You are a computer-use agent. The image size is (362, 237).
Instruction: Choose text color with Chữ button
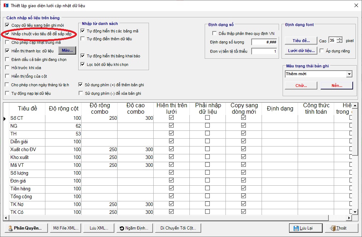point(301,86)
